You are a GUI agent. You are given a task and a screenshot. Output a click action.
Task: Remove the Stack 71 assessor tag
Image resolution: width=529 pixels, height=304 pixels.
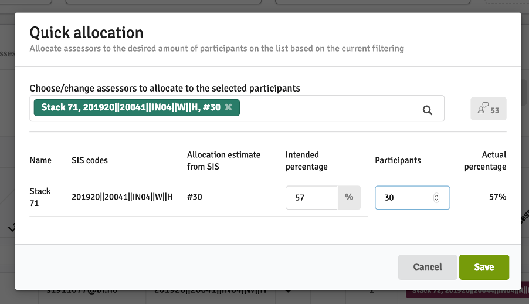[x=229, y=107]
